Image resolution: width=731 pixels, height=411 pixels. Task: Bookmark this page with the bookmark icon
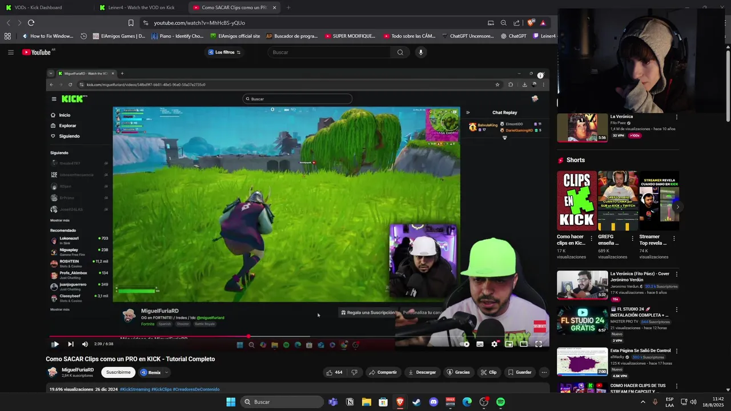[131, 23]
